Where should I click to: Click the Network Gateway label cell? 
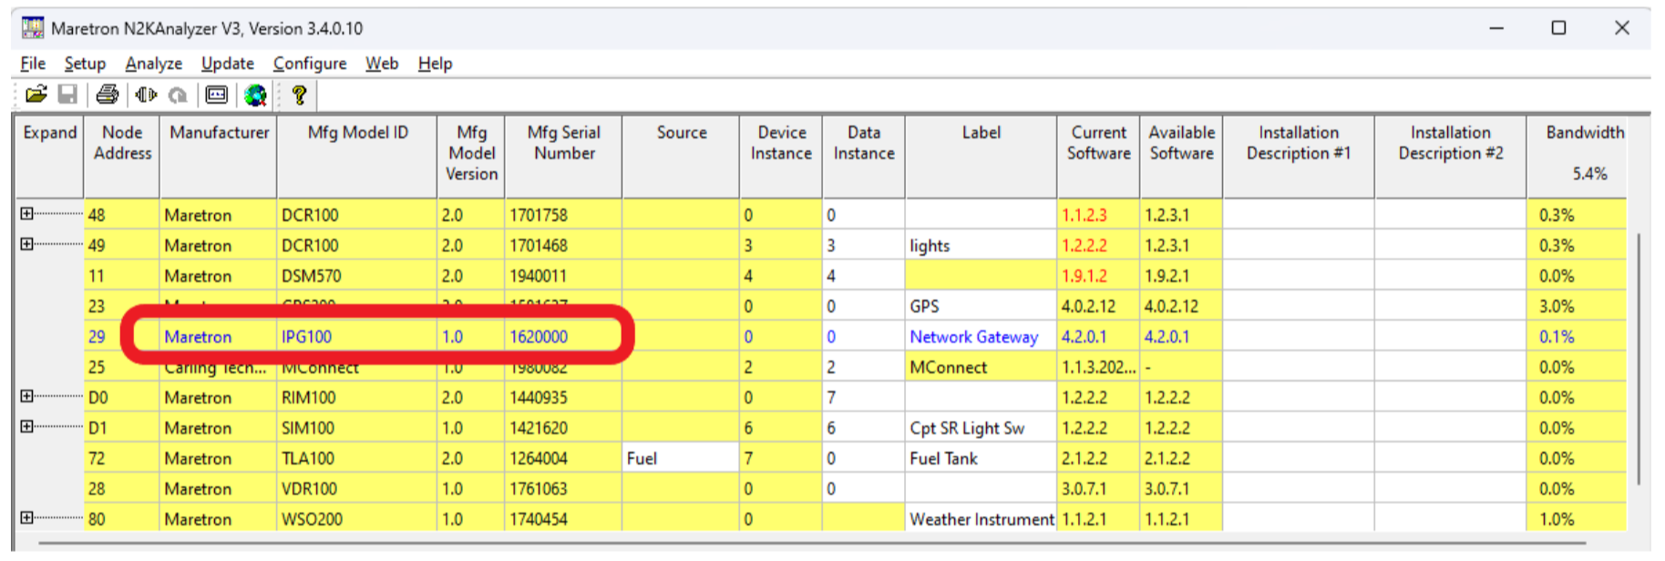pyautogui.click(x=982, y=336)
